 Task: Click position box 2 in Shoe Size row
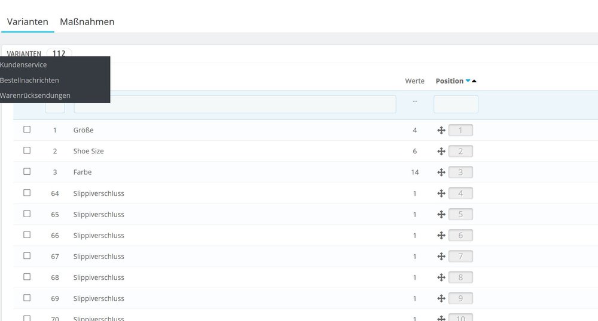click(x=460, y=152)
